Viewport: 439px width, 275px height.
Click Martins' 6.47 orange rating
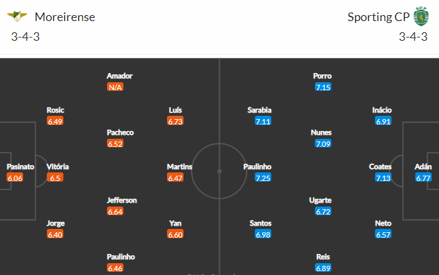[175, 178]
